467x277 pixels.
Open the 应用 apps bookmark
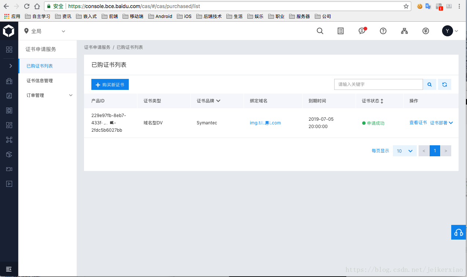[x=12, y=17]
